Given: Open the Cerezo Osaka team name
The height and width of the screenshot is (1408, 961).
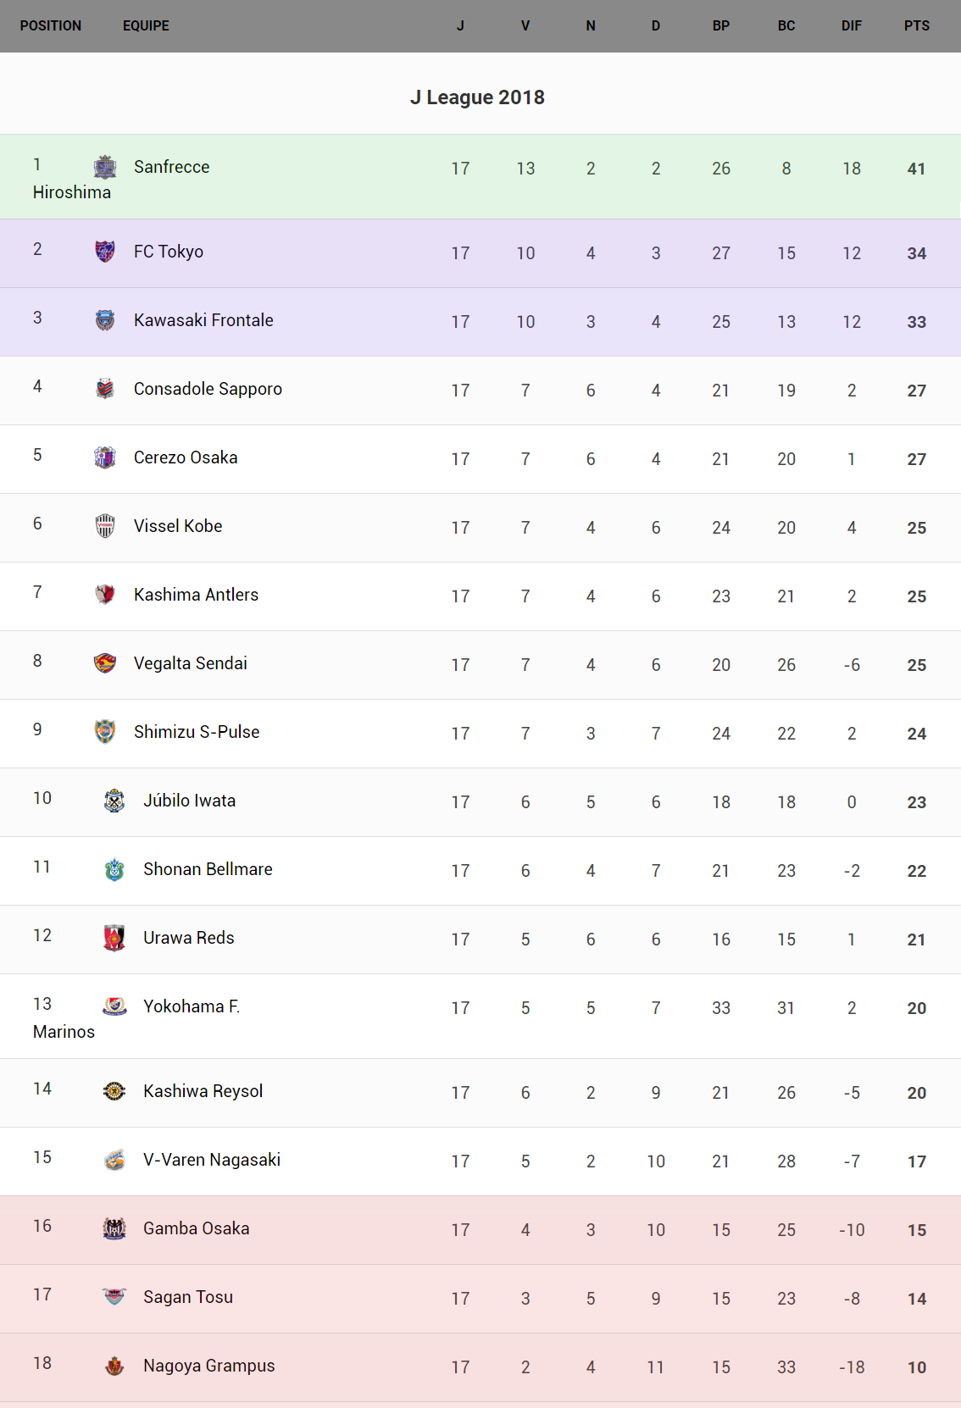Looking at the screenshot, I should (x=186, y=457).
